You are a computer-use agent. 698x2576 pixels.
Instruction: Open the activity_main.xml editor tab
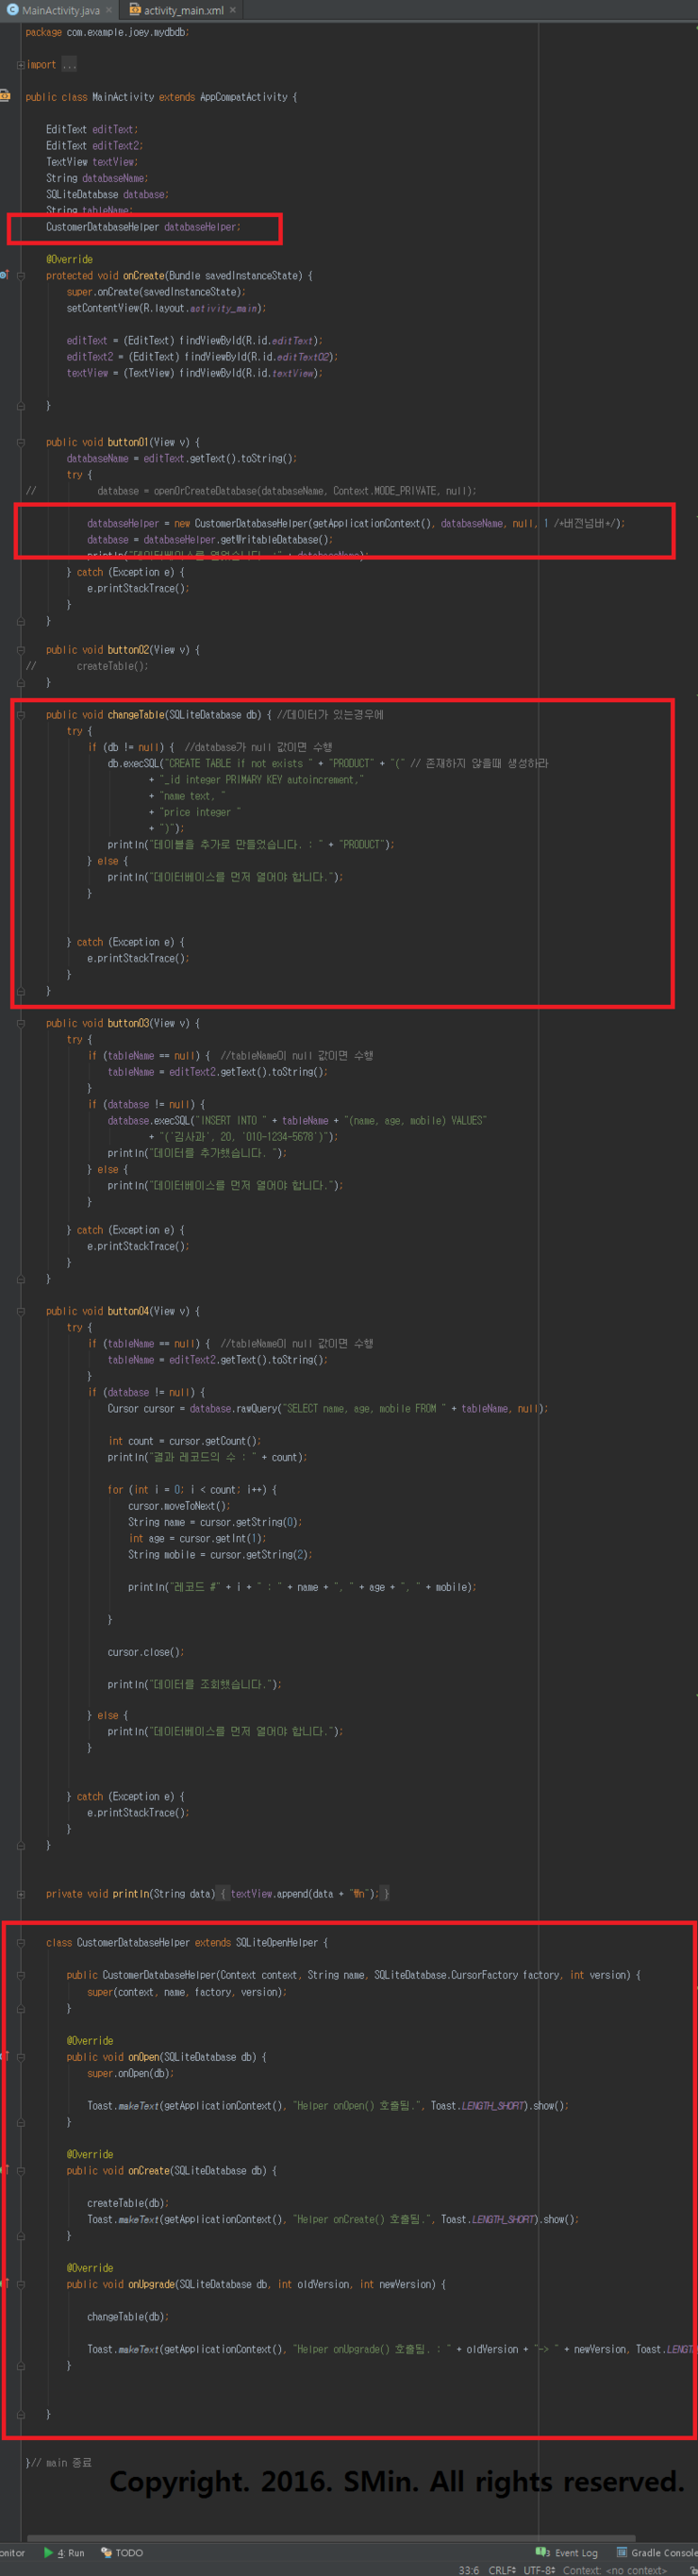point(182,10)
